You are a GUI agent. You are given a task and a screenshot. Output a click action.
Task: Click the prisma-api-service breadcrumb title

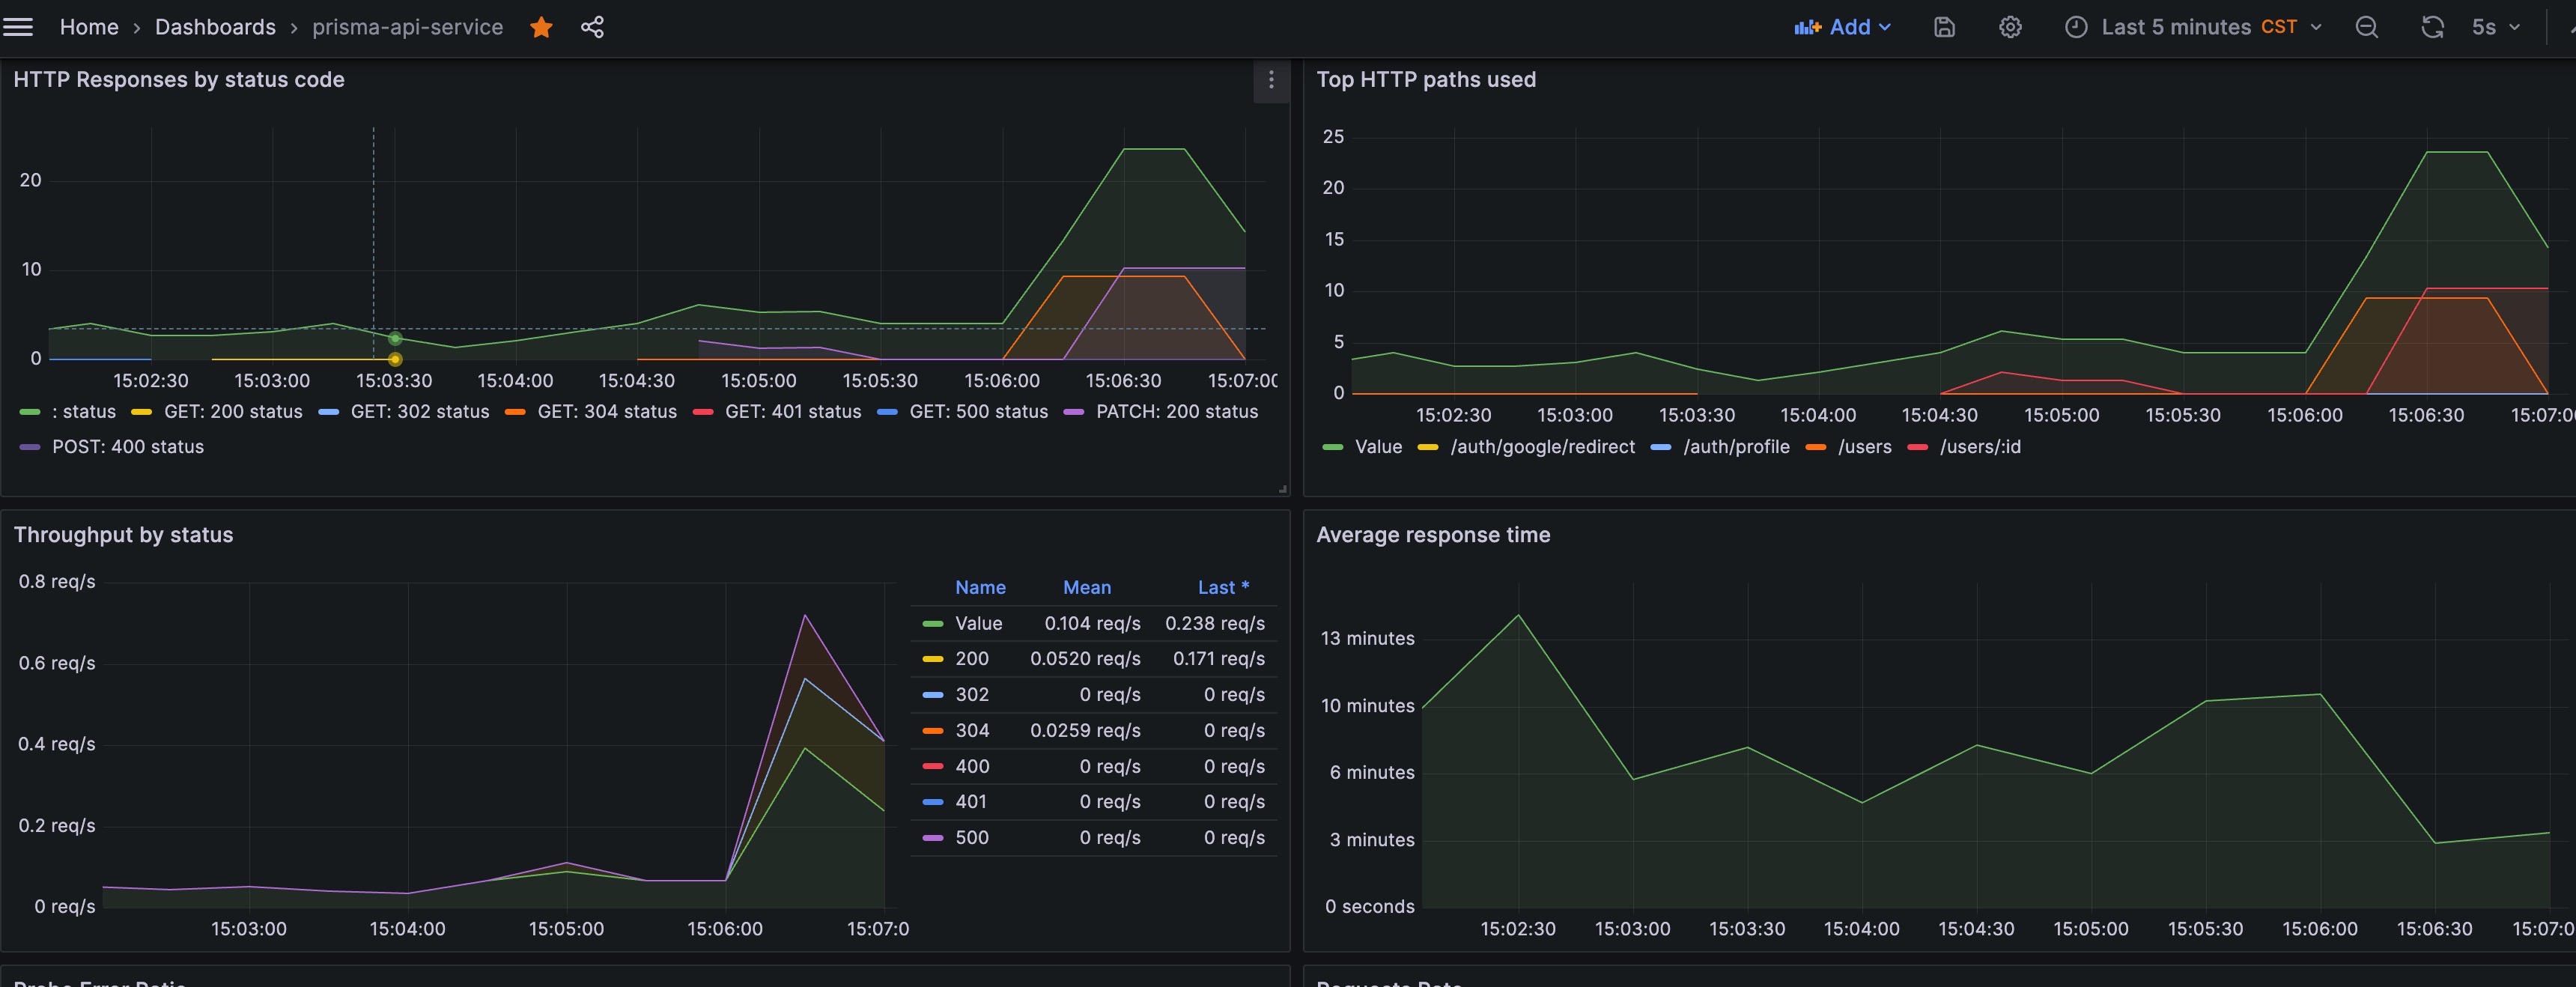(407, 27)
